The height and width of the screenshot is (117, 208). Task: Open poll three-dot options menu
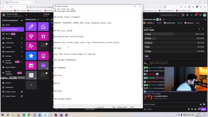[x=199, y=29]
